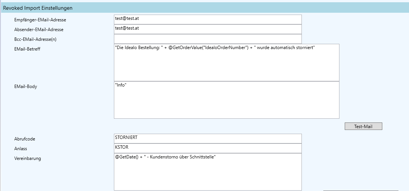Click the word "Info" in EMail-Body
The width and height of the screenshot is (409, 191).
point(121,85)
